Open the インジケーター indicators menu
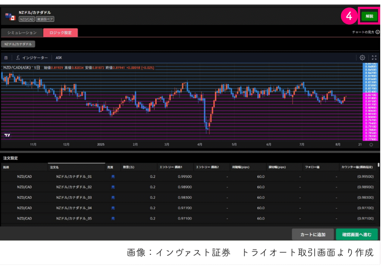382x266 pixels. pos(32,58)
